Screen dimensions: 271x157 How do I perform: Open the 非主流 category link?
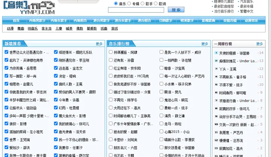pos(47,28)
